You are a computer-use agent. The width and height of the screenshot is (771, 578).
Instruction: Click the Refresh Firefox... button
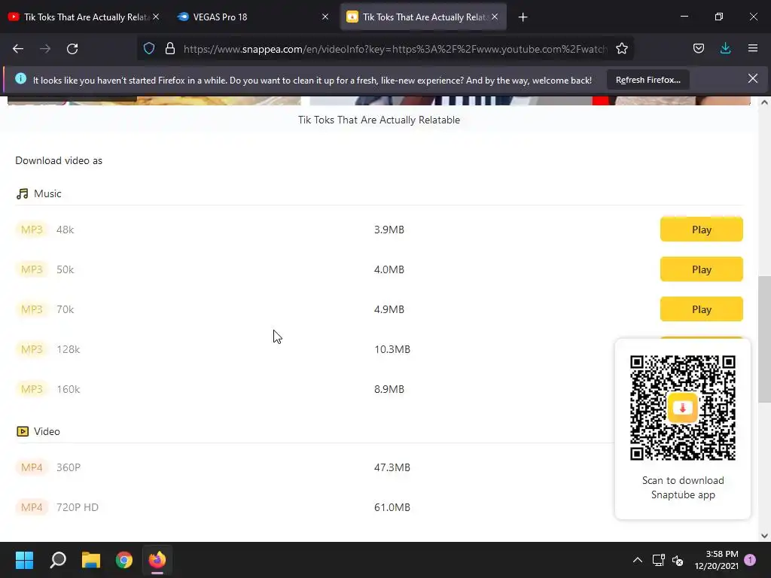pyautogui.click(x=648, y=80)
